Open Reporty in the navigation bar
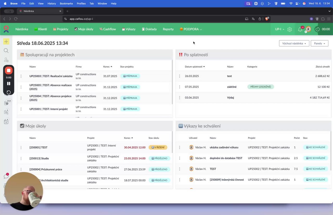333x215 pixels. (168, 29)
